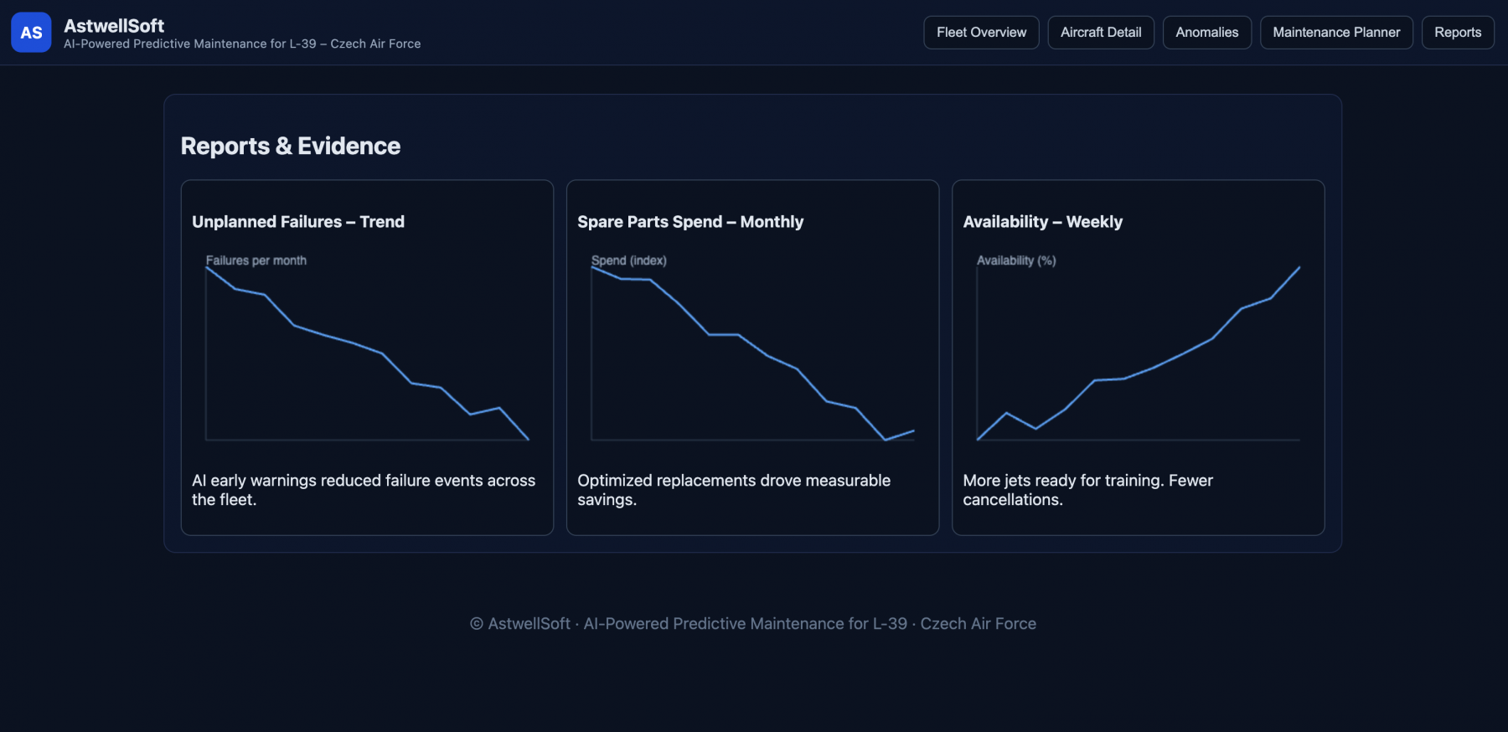The width and height of the screenshot is (1508, 732).
Task: Click the Spare Parts Spend line chart
Action: tap(752, 352)
